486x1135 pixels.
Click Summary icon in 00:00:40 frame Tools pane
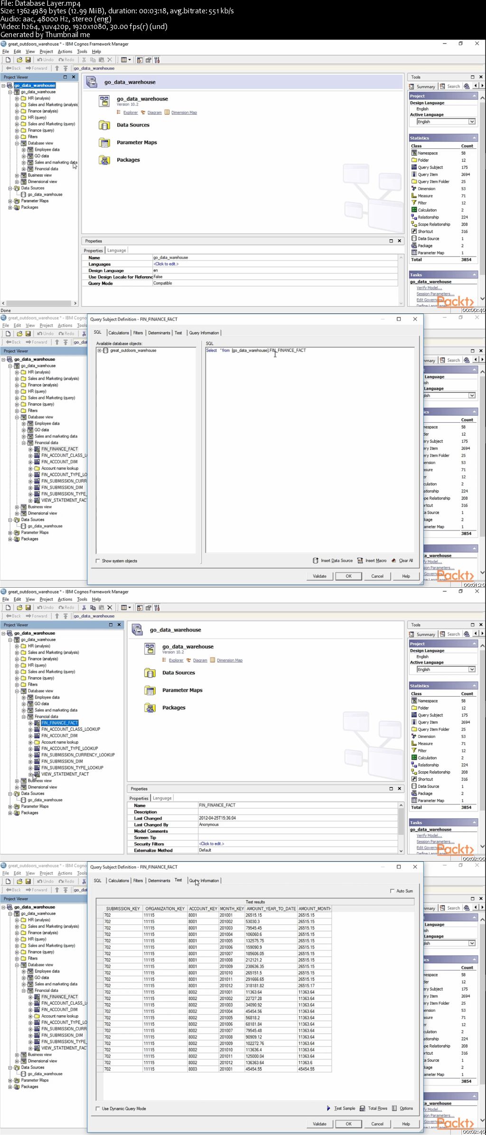(412, 87)
